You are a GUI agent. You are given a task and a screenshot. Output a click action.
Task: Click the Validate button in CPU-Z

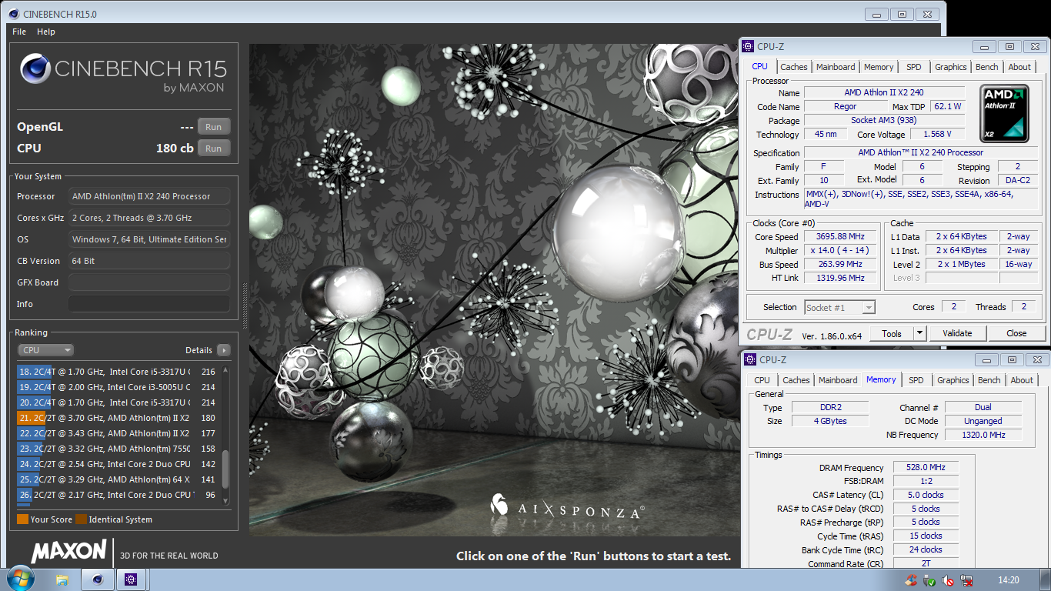tap(957, 333)
